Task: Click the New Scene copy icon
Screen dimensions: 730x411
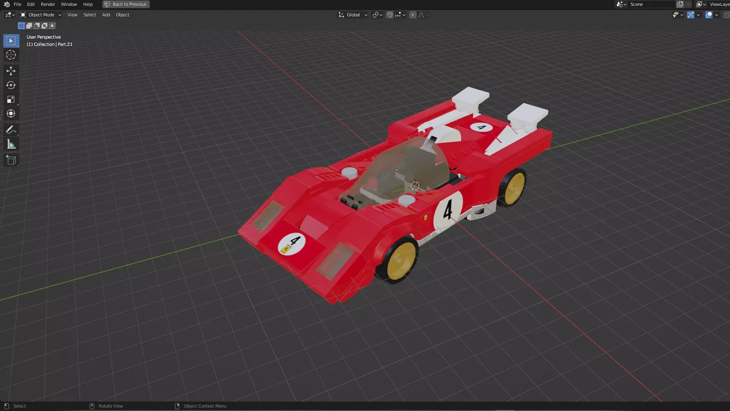Action: tap(680, 4)
